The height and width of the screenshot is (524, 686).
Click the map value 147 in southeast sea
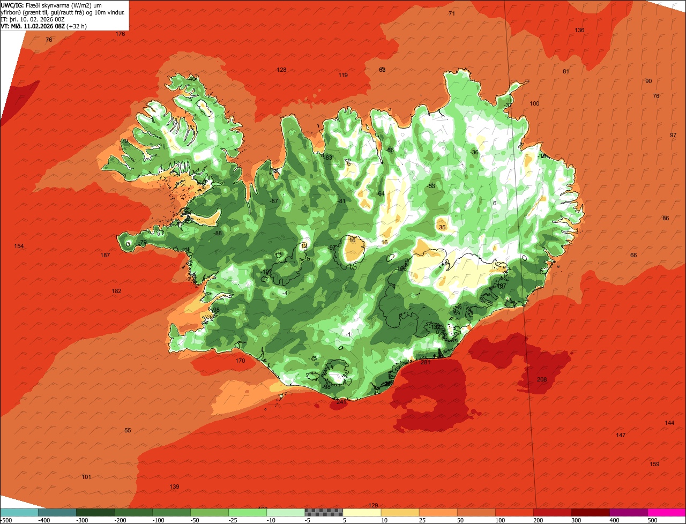[621, 435]
